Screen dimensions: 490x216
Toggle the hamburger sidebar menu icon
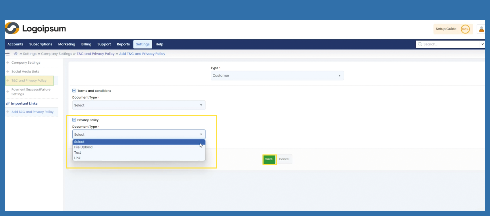8,54
